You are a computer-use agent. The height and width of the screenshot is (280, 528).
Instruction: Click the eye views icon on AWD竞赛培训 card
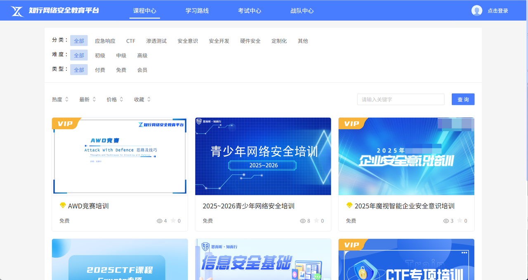pyautogui.click(x=160, y=221)
